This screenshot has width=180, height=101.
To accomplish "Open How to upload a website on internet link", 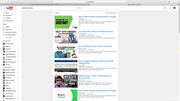I will [96, 62].
